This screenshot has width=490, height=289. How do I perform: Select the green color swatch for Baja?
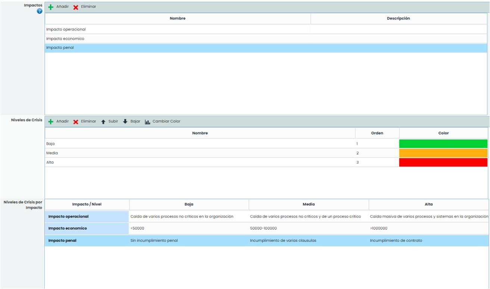[443, 144]
